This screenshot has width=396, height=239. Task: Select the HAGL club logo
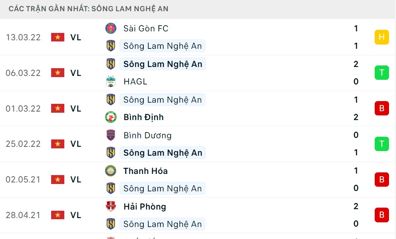click(111, 81)
